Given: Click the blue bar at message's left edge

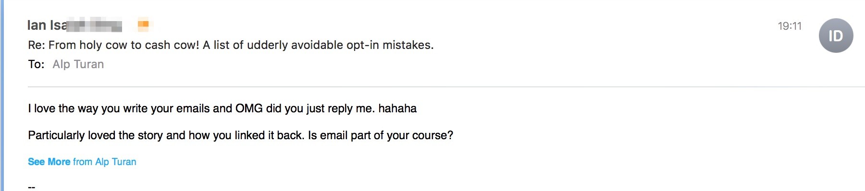Looking at the screenshot, I should point(2,95).
